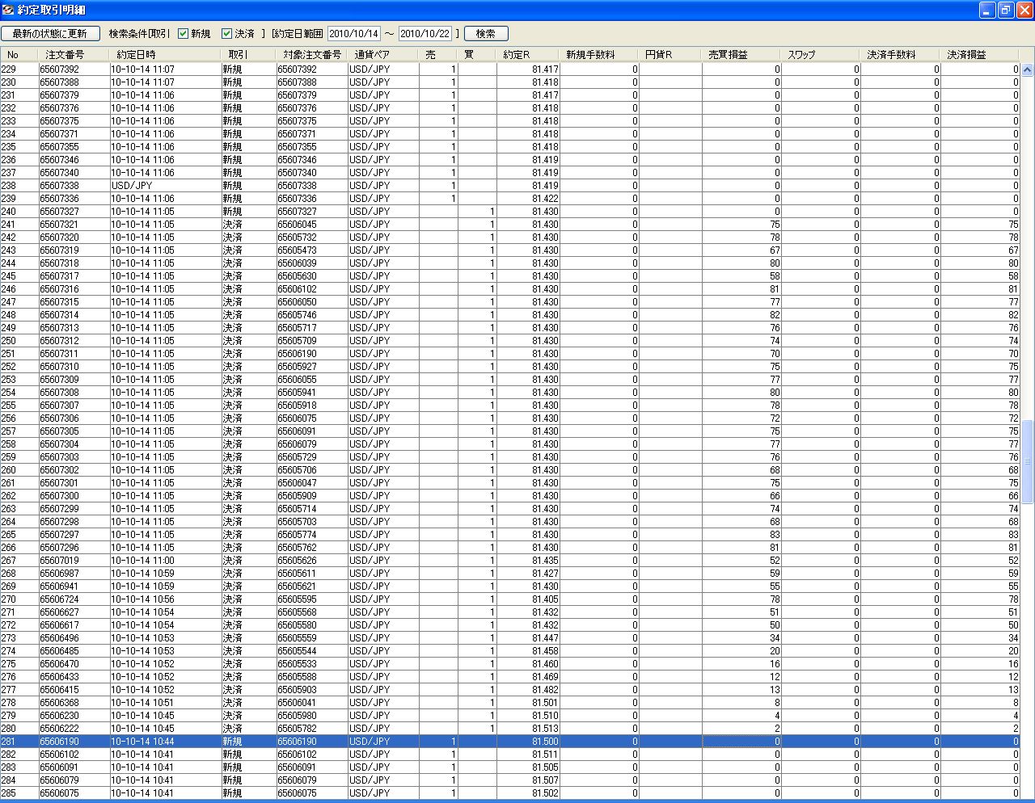Click target order number 65605909
This screenshot has height=803, width=1035.
tap(311, 496)
